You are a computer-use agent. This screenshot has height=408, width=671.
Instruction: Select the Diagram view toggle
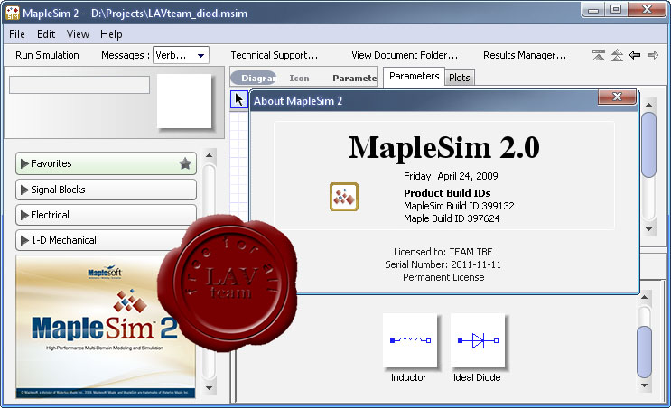254,78
